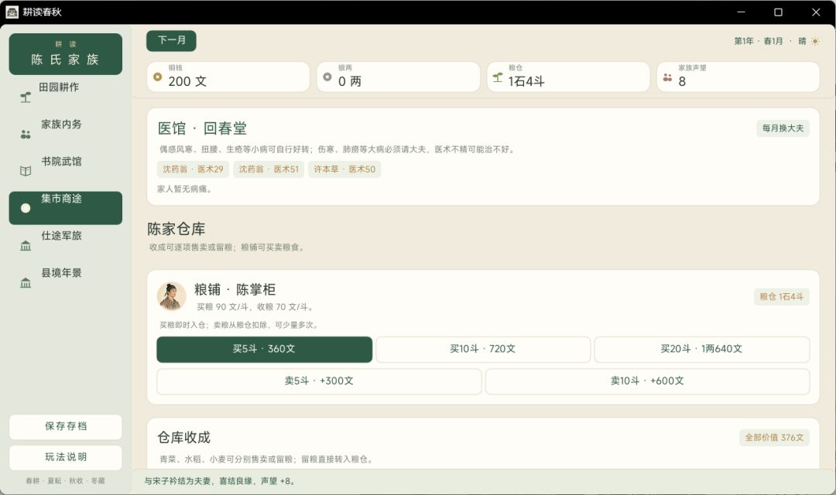This screenshot has height=495, width=836.
Task: Maximize the 耕读春秋 window
Action: pyautogui.click(x=778, y=12)
